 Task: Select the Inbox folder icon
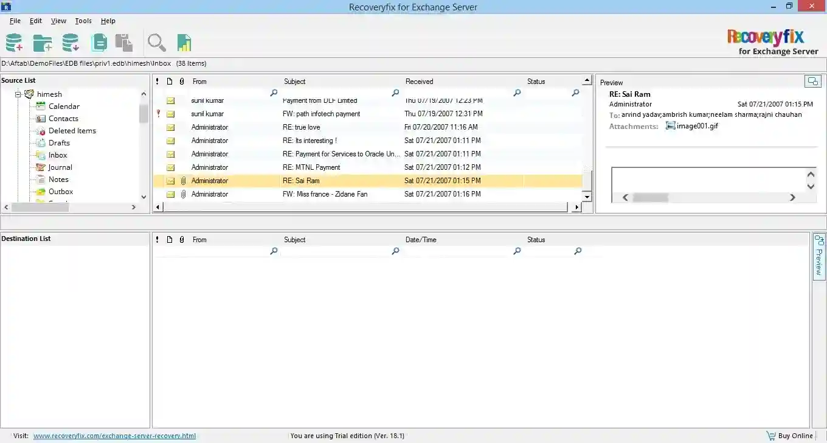click(41, 155)
